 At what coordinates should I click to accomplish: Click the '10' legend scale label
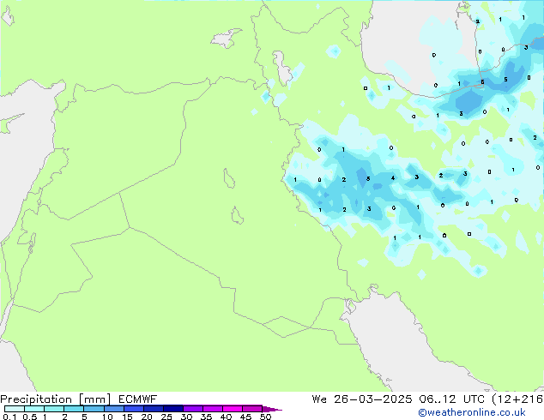click(x=107, y=417)
